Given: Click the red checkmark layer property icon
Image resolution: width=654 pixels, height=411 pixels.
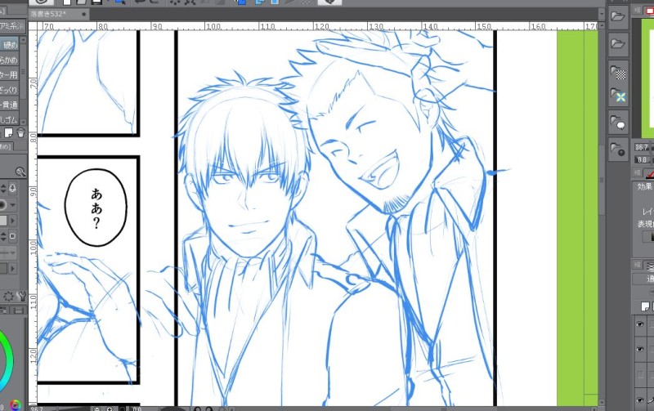Looking at the screenshot, I should pyautogui.click(x=649, y=174).
